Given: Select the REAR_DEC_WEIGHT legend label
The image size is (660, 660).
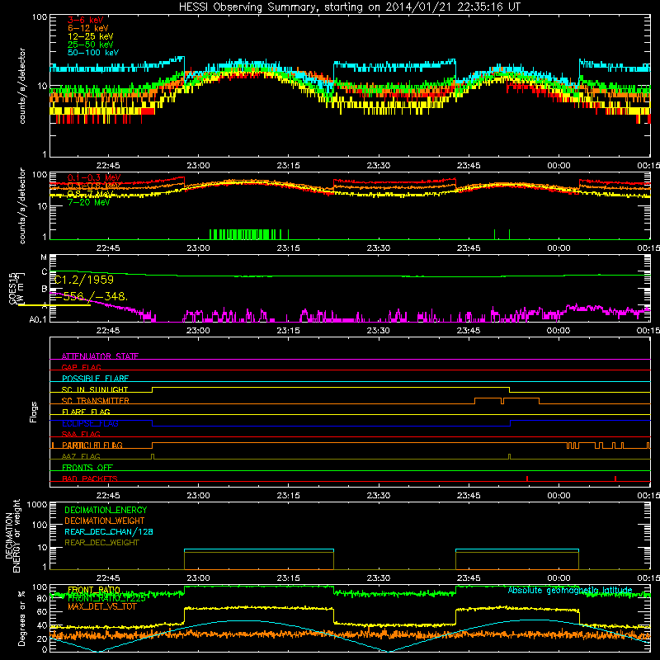Looking at the screenshot, I should point(101,543).
